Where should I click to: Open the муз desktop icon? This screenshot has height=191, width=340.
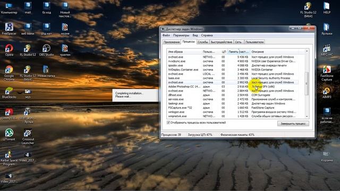pyautogui.click(x=28, y=93)
